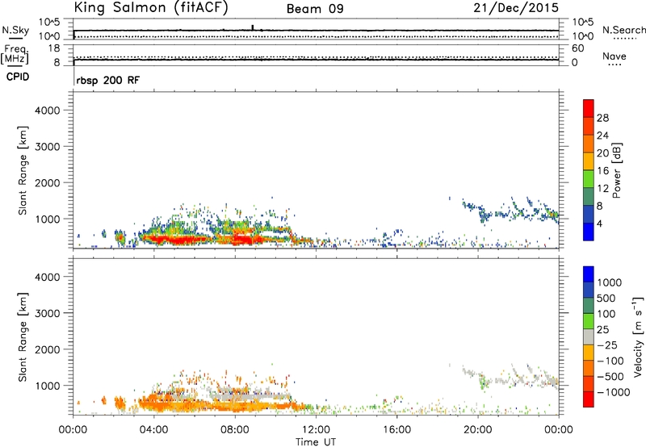
Task: Click the 'Time UT' axis label
Action: click(316, 442)
